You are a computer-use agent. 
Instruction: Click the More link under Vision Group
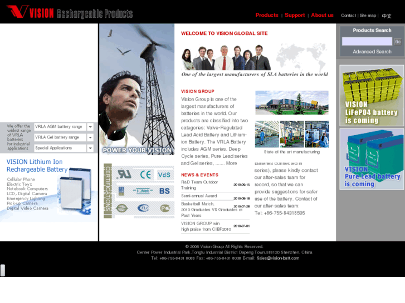click(231, 163)
